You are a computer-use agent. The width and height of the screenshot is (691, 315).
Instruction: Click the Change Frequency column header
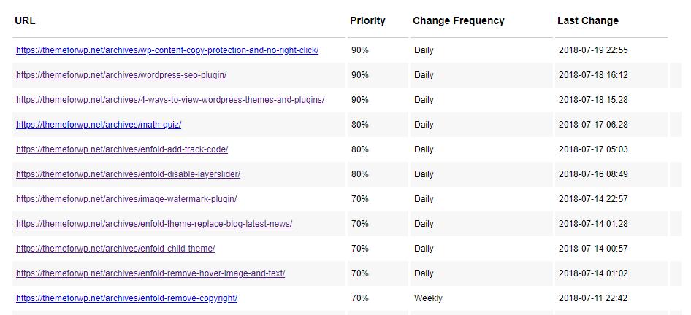(x=458, y=20)
